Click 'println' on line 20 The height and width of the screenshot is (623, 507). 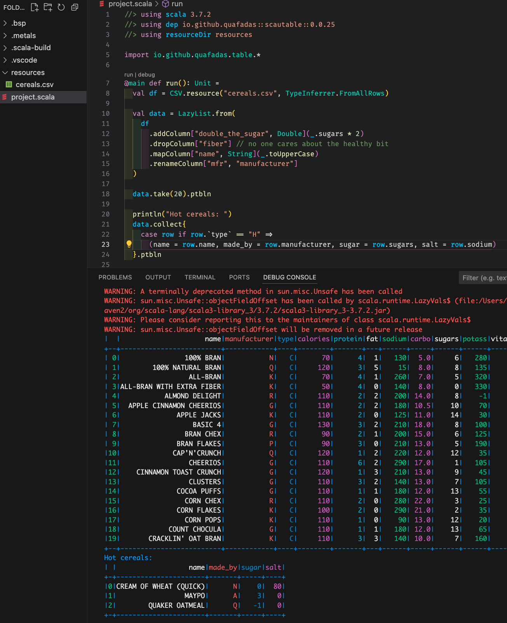147,214
